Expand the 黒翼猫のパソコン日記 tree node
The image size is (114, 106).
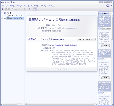click(x=2, y=18)
